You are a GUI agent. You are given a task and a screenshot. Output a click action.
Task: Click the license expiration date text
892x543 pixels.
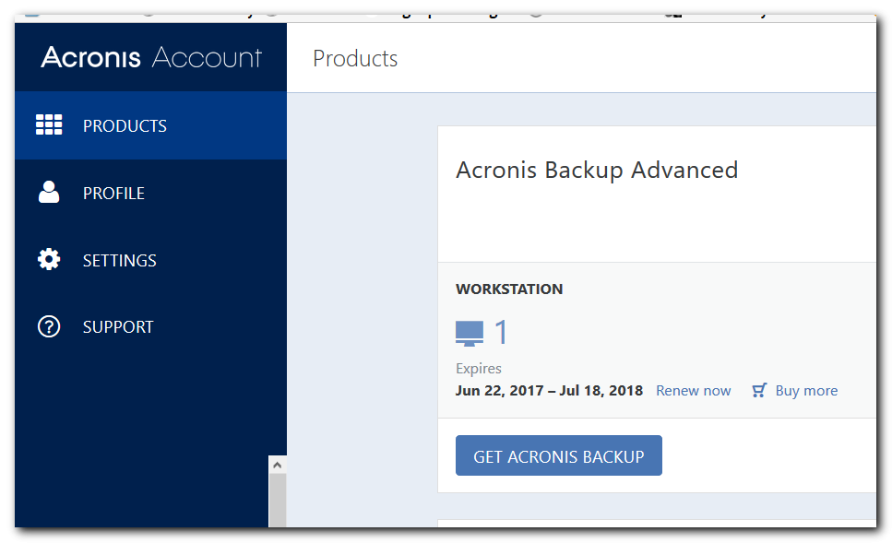pos(549,390)
